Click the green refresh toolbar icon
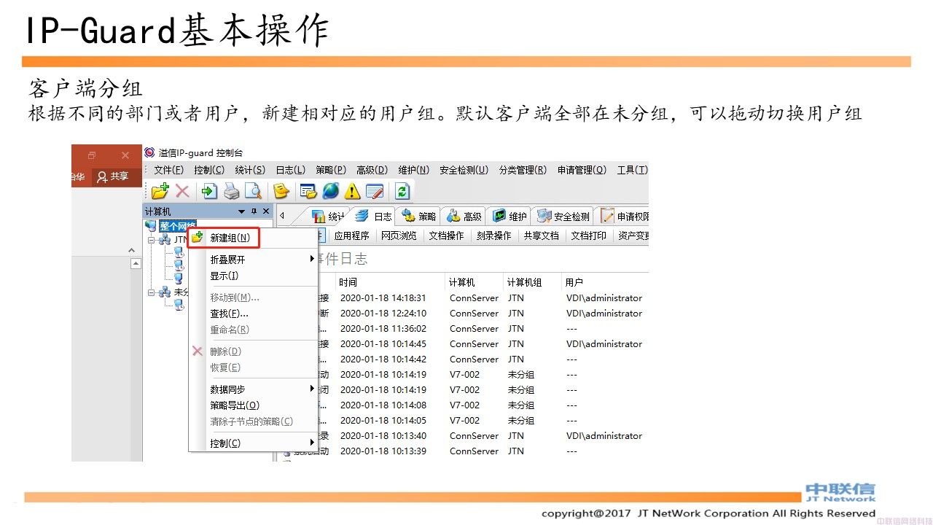This screenshot has width=933, height=525. (402, 191)
